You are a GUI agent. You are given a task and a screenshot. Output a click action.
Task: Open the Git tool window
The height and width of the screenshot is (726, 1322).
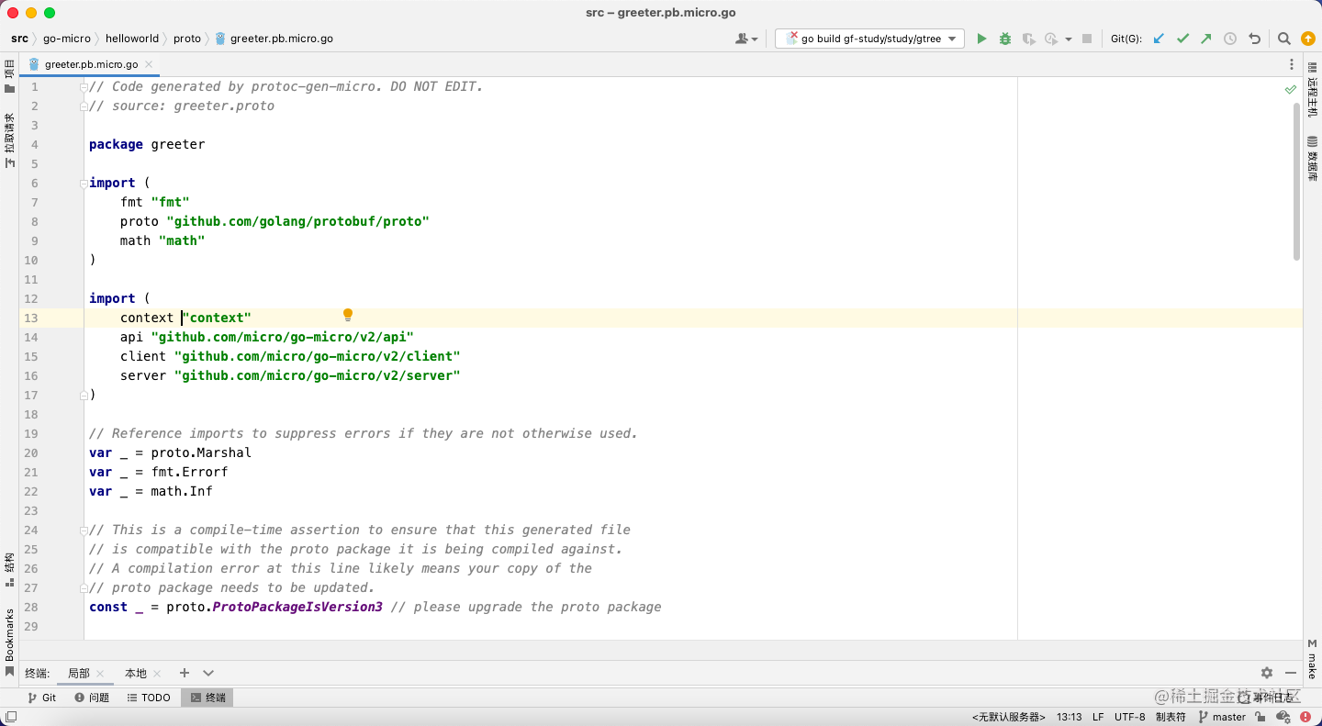pyautogui.click(x=42, y=698)
